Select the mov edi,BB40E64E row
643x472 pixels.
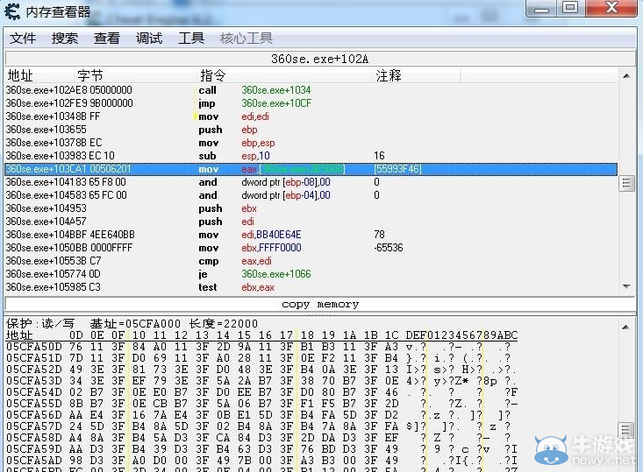(x=311, y=235)
